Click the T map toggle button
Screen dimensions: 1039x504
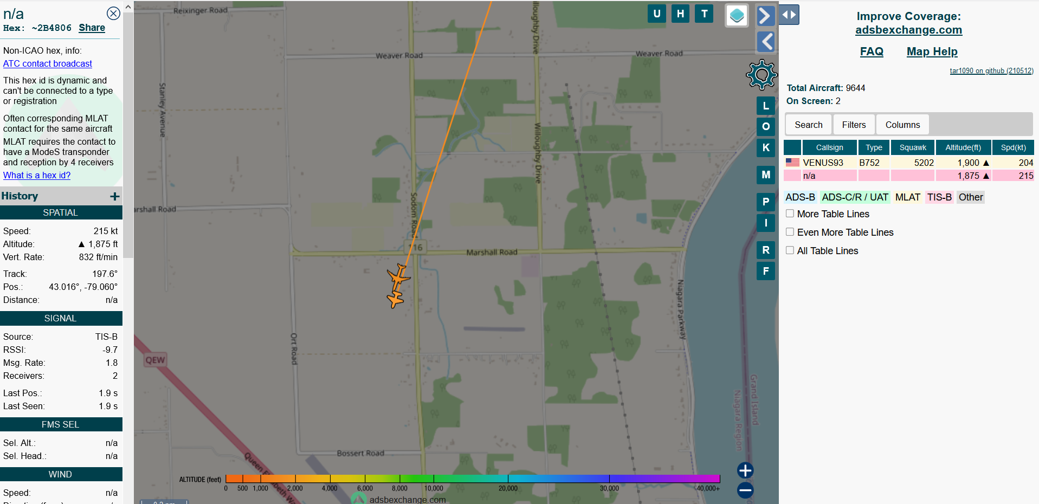[x=704, y=14]
